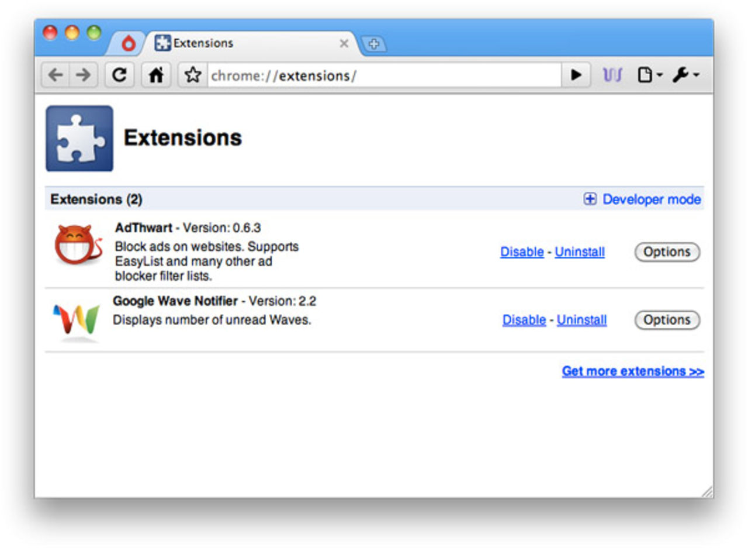Screen dimensions: 748x548
Task: Click the forward navigation arrow
Action: pyautogui.click(x=82, y=75)
